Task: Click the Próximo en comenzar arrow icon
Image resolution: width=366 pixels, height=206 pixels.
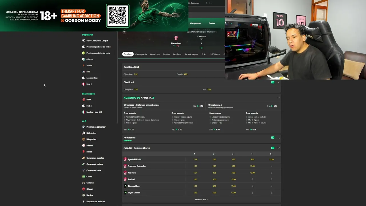Action: click(x=83, y=127)
